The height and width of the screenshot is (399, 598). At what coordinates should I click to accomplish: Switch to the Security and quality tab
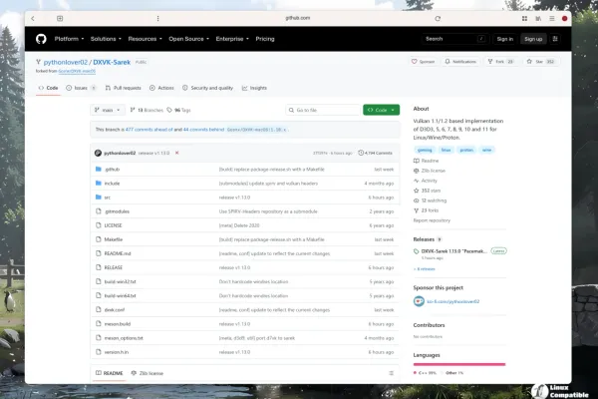point(208,88)
